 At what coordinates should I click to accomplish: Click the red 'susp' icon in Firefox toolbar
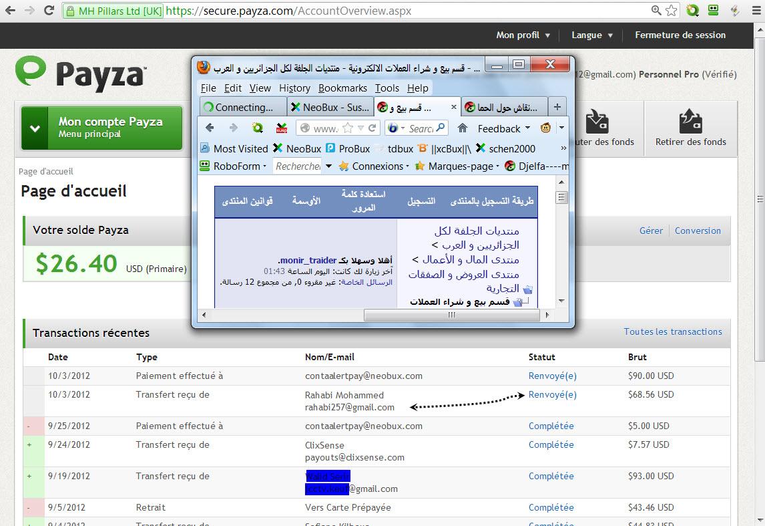tap(282, 128)
